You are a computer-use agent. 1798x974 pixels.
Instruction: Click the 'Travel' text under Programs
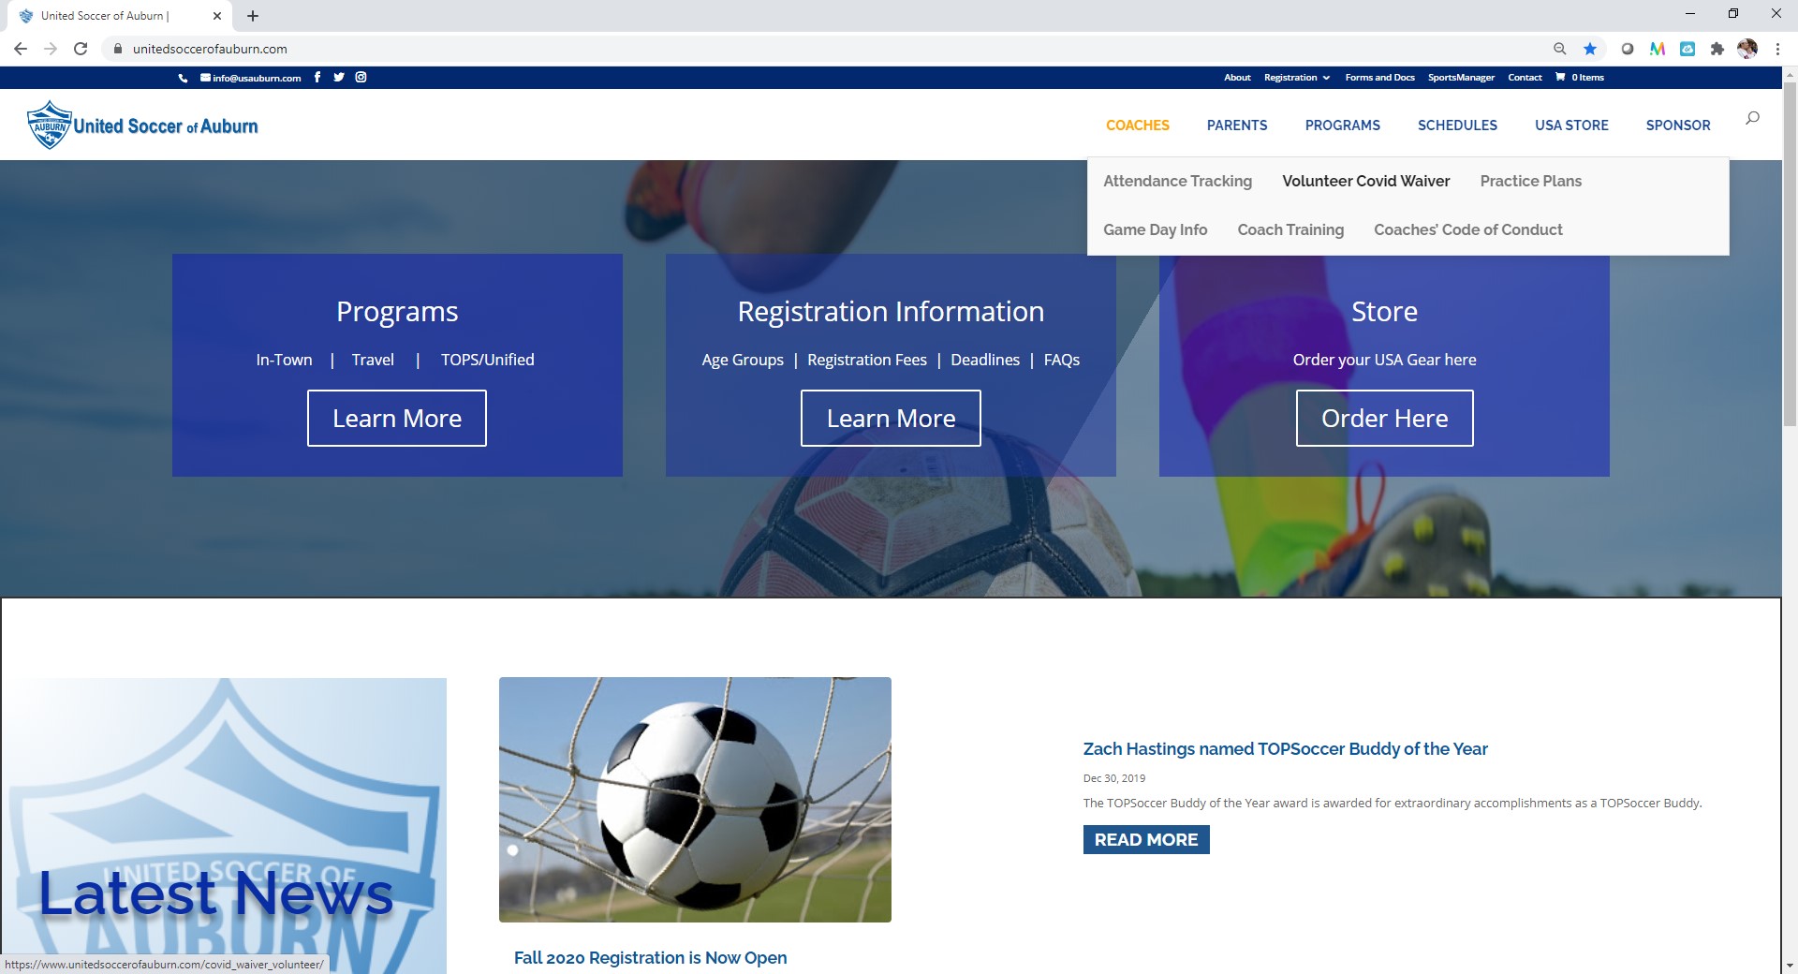coord(373,360)
